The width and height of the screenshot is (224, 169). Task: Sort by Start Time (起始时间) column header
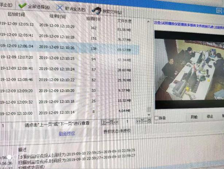pyautogui.click(x=16, y=15)
